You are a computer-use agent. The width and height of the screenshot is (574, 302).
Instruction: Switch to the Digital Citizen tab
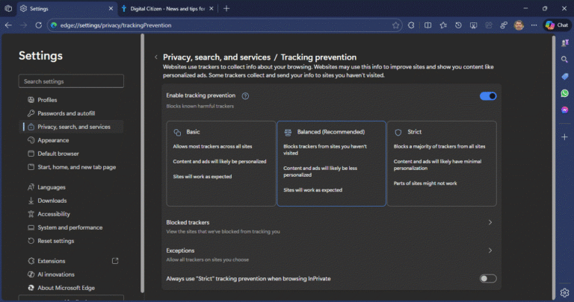tap(168, 8)
